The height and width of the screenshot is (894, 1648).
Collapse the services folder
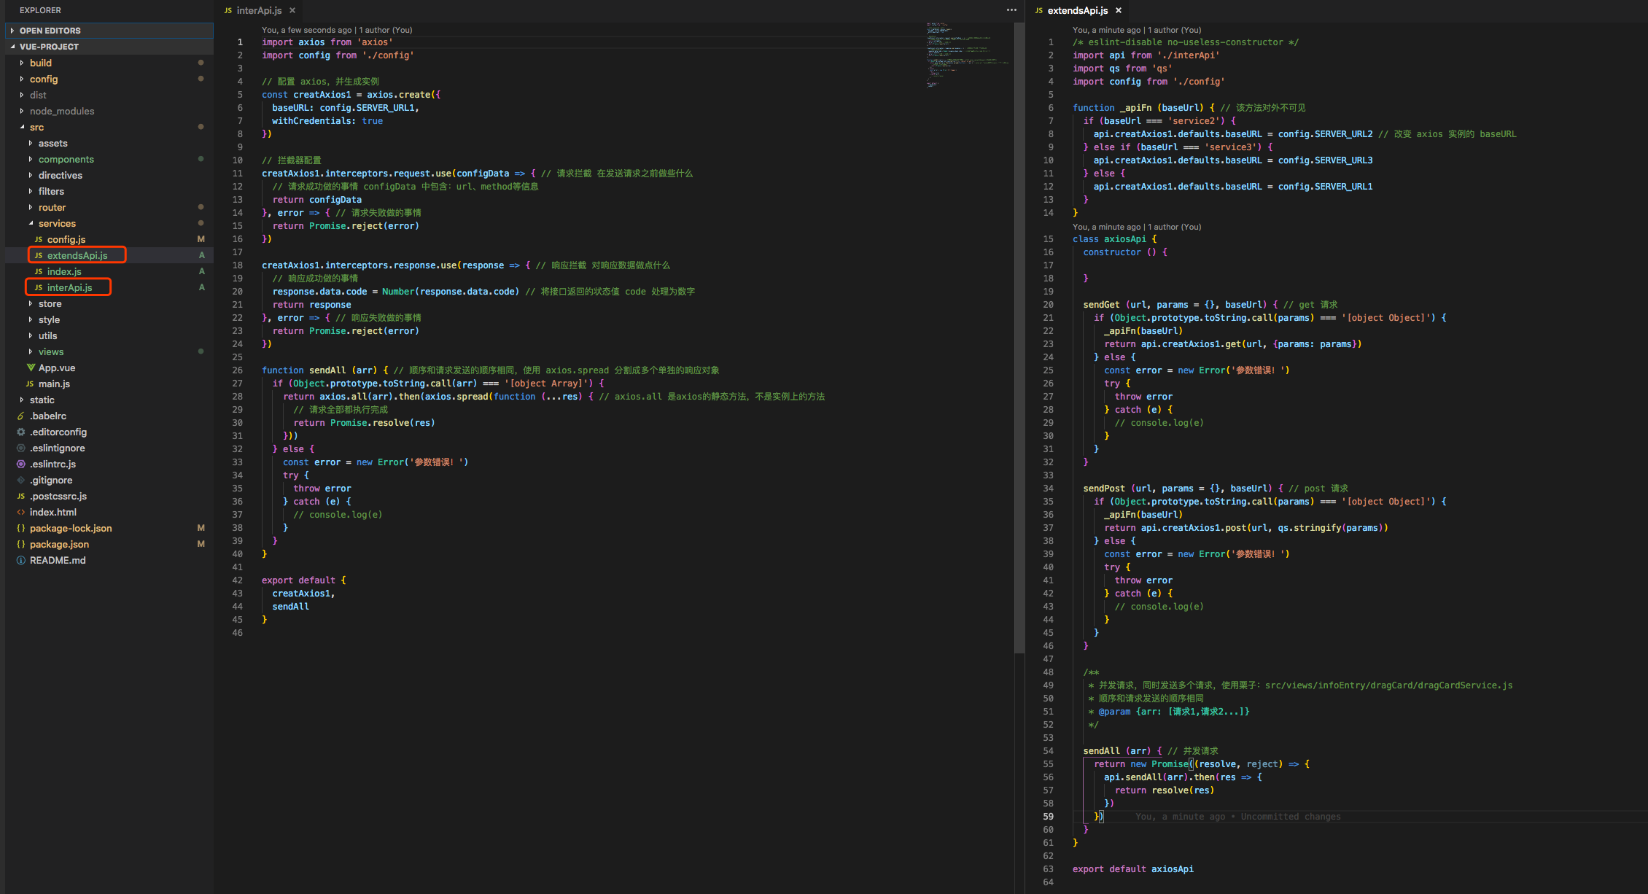coord(57,224)
